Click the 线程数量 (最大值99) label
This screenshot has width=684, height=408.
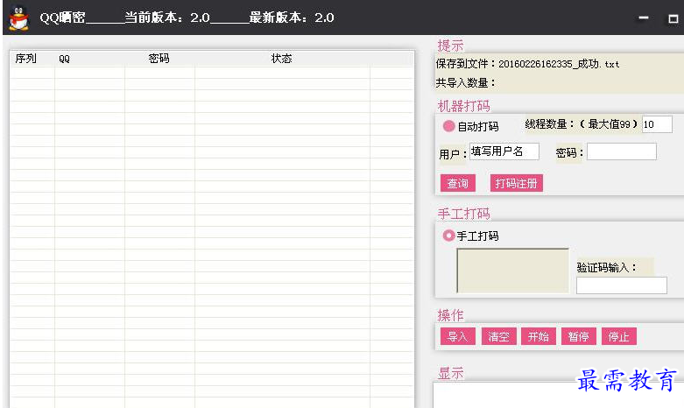point(582,124)
